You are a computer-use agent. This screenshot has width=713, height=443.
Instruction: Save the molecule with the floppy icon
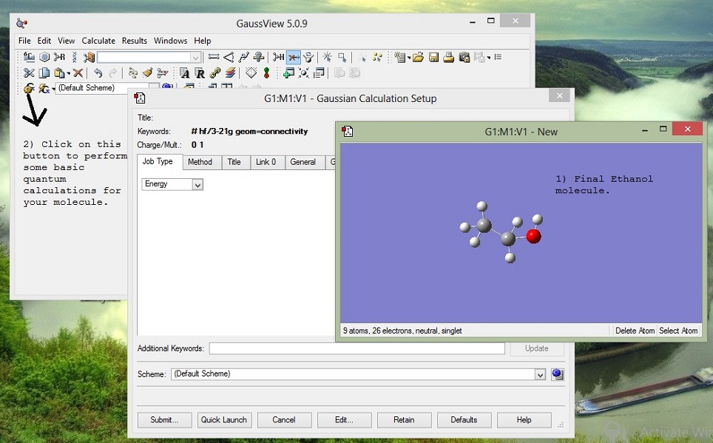(x=433, y=57)
